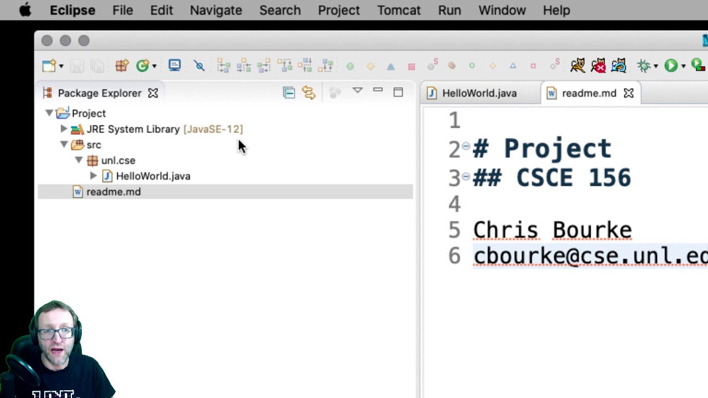708x398 pixels.
Task: Click the New Java Package icon
Action: (122, 66)
